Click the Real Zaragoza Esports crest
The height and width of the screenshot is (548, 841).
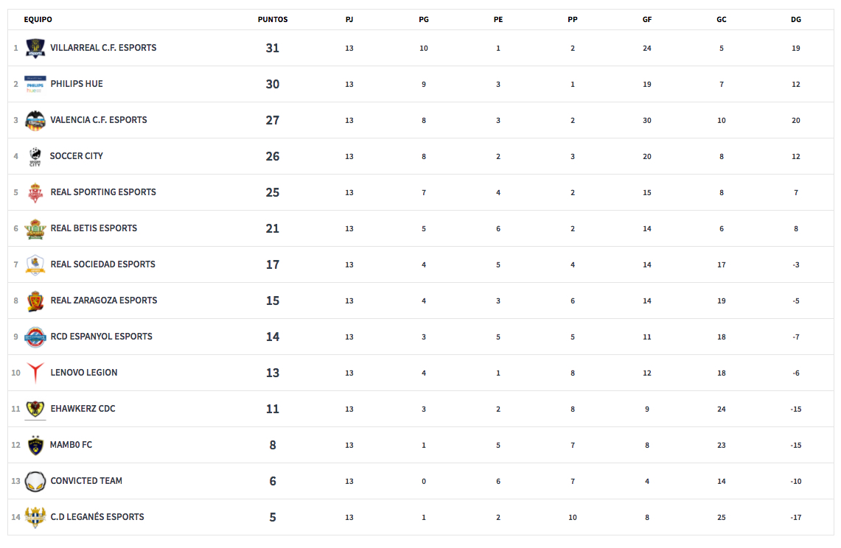pos(35,301)
